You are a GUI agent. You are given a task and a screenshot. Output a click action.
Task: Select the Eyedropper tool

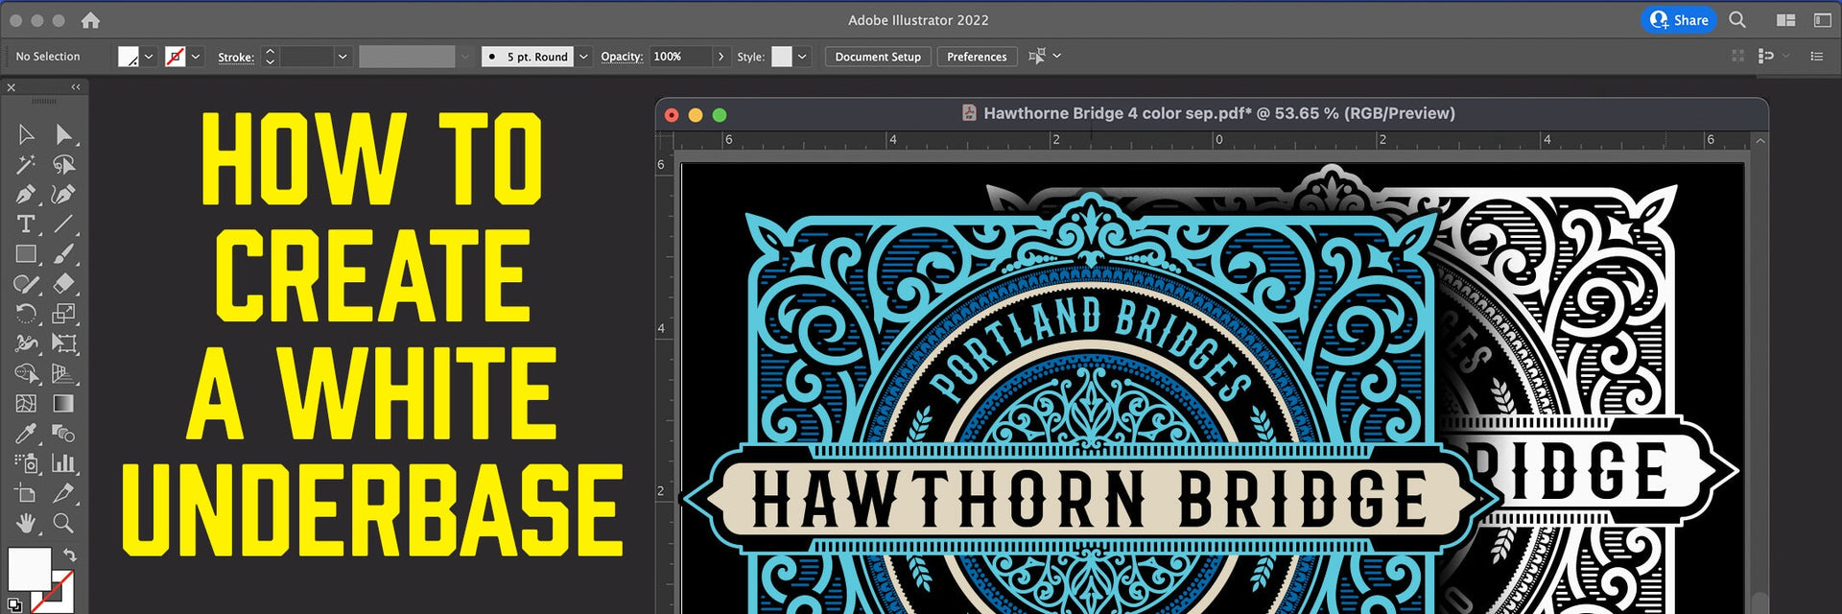coord(26,434)
